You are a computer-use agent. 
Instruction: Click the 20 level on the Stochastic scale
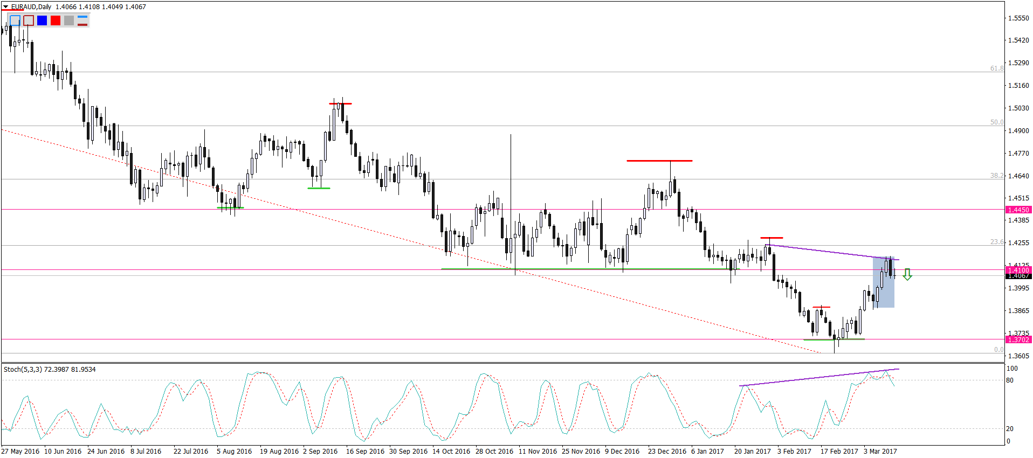(x=1010, y=429)
